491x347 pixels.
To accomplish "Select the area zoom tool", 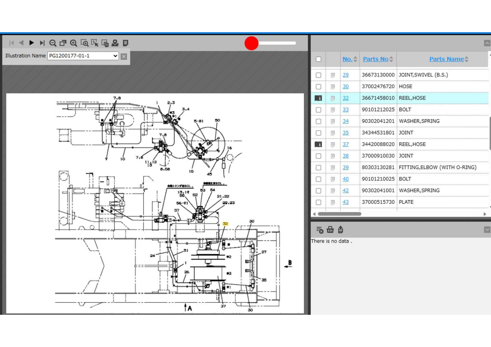I will click(x=84, y=43).
